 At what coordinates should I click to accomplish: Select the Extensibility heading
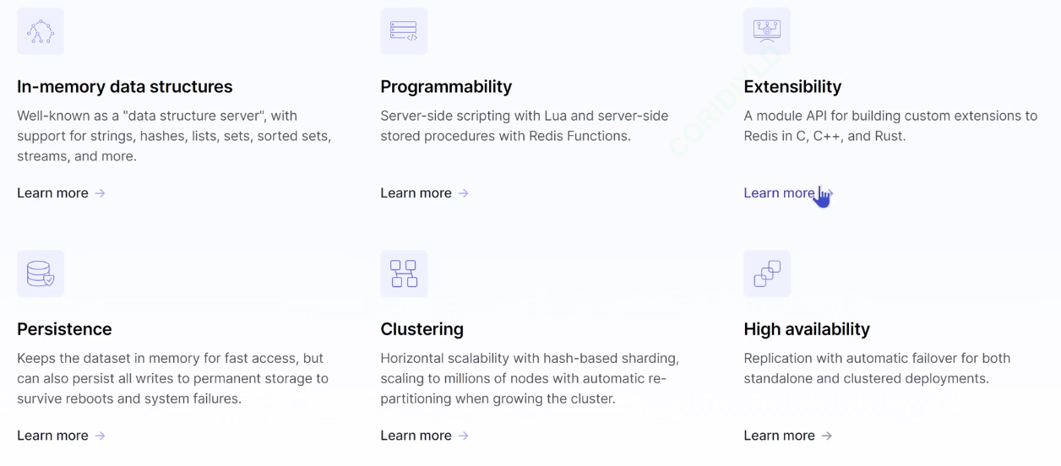[792, 87]
